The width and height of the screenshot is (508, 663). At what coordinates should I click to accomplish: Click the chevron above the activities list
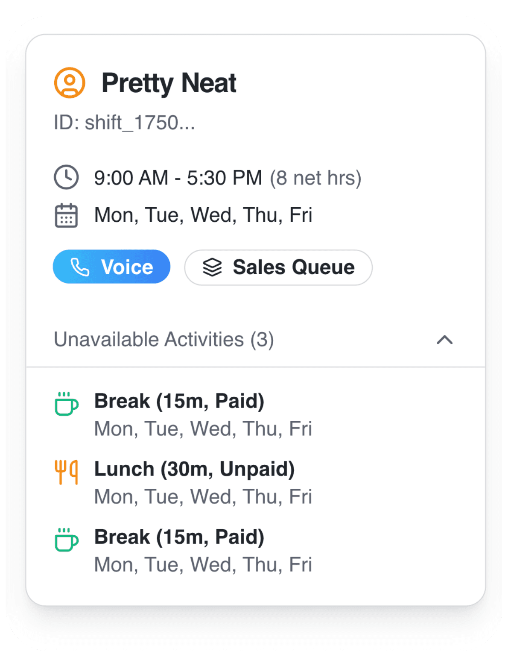coord(445,340)
